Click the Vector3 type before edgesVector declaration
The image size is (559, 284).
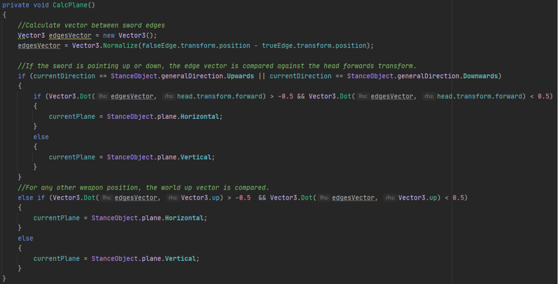pos(31,35)
